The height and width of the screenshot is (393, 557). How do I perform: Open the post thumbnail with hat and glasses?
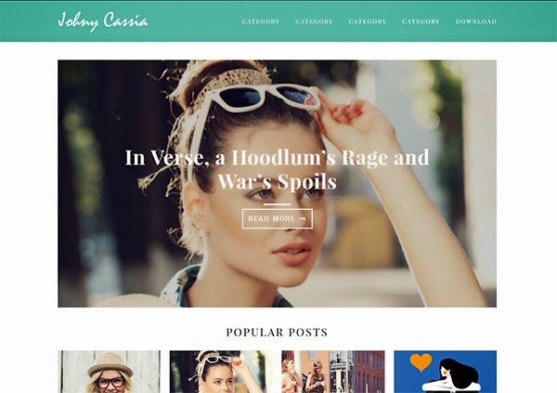(109, 372)
